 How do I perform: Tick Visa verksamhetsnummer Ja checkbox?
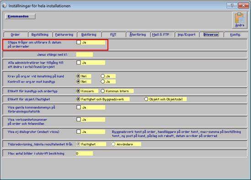[79, 119]
